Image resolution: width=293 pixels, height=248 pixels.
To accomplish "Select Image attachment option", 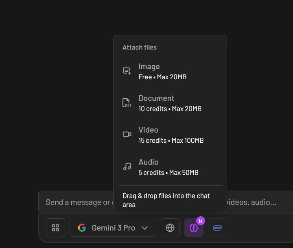I will (x=170, y=72).
